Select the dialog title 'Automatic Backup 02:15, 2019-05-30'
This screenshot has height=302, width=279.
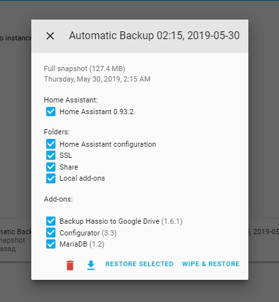(x=154, y=36)
